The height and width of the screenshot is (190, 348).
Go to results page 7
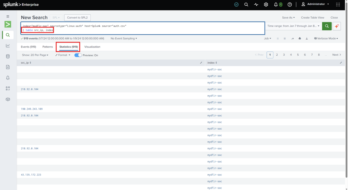point(312,55)
